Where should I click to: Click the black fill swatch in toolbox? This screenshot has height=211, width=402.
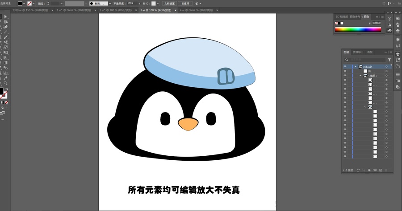pyautogui.click(x=1, y=91)
